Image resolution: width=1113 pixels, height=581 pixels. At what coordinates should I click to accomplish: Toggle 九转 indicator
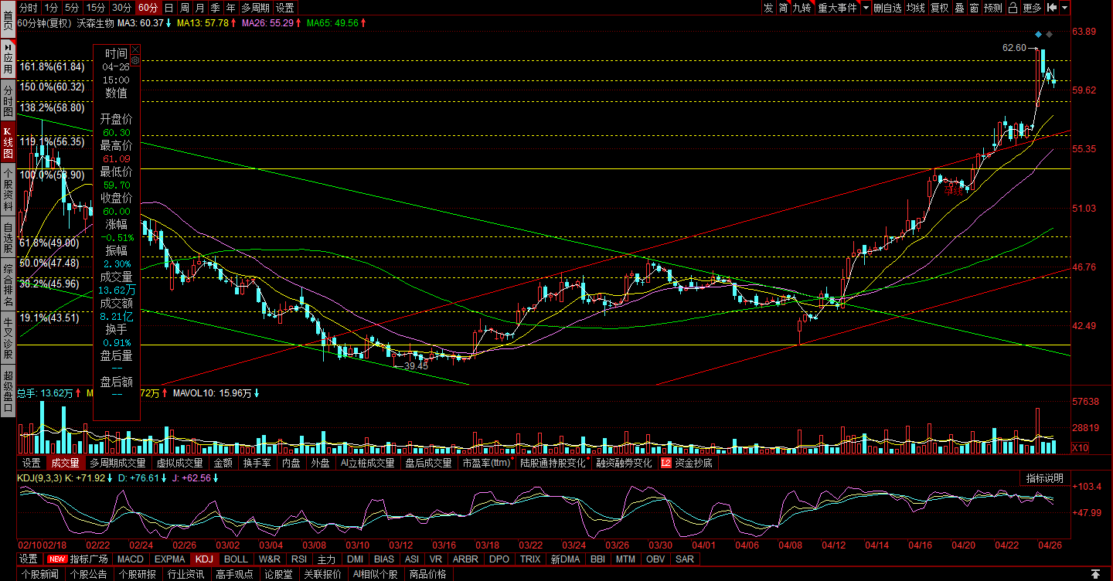click(x=802, y=8)
